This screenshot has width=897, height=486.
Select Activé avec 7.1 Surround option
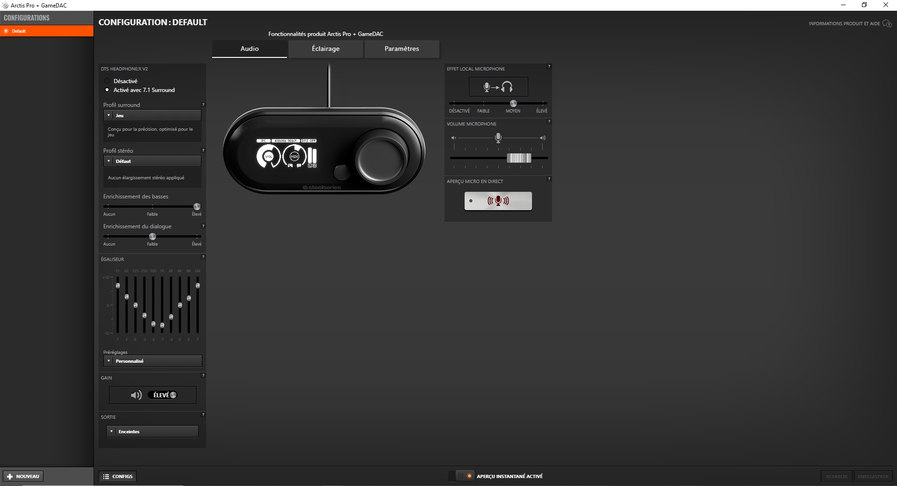(107, 90)
